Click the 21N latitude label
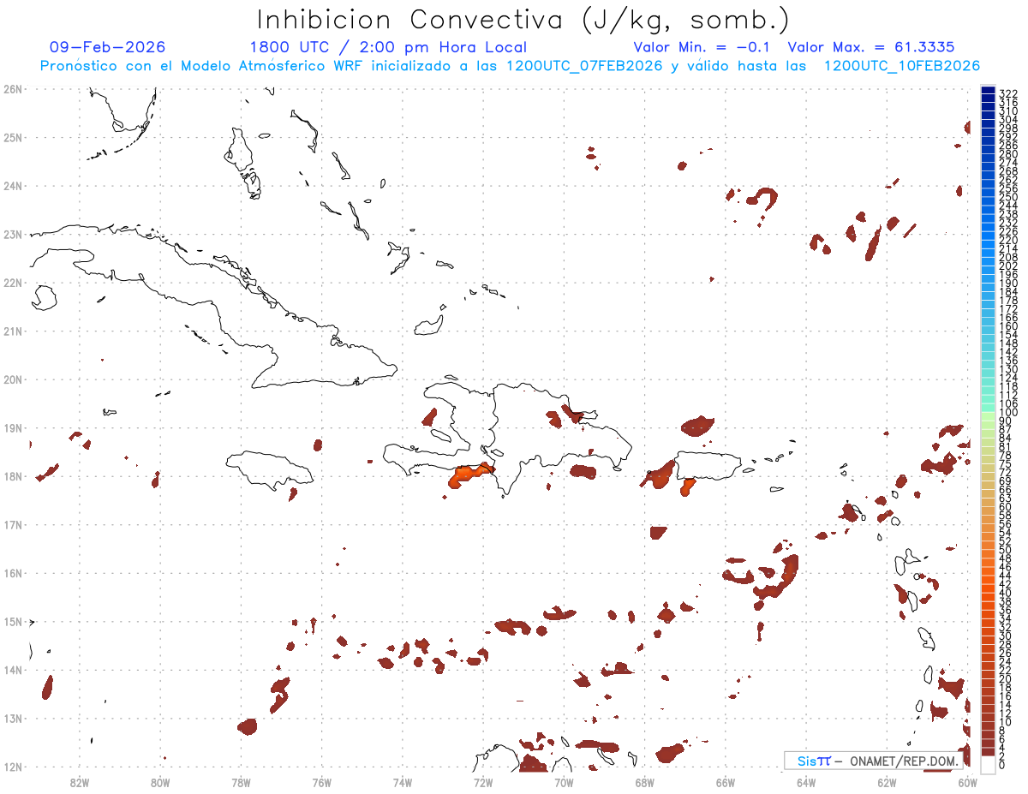The image size is (1028, 794). point(13,331)
